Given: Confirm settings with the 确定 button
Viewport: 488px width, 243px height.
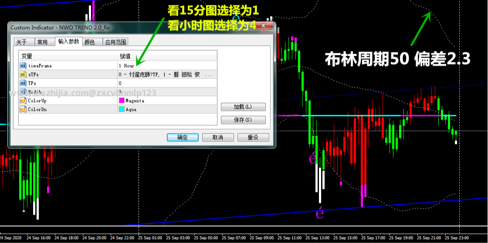Looking at the screenshot, I should 183,137.
